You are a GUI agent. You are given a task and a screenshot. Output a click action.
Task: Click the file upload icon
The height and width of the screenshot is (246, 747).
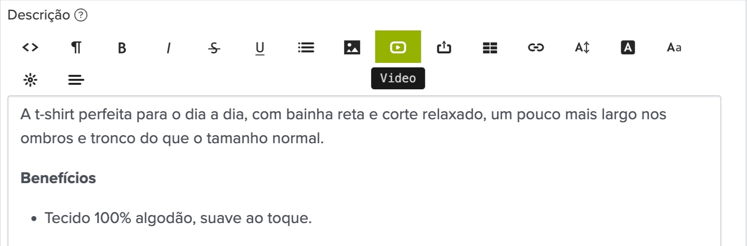pos(444,47)
